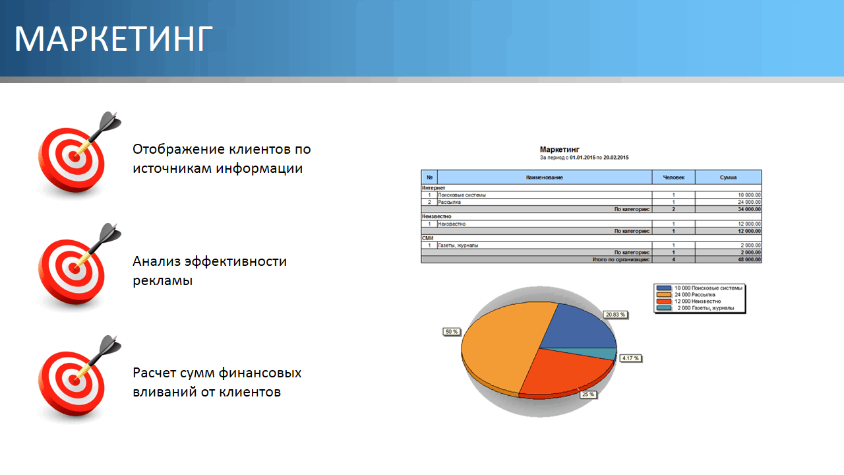The image size is (844, 475).
Task: Select the orange legend swatch for Рассылка
Action: coord(664,295)
